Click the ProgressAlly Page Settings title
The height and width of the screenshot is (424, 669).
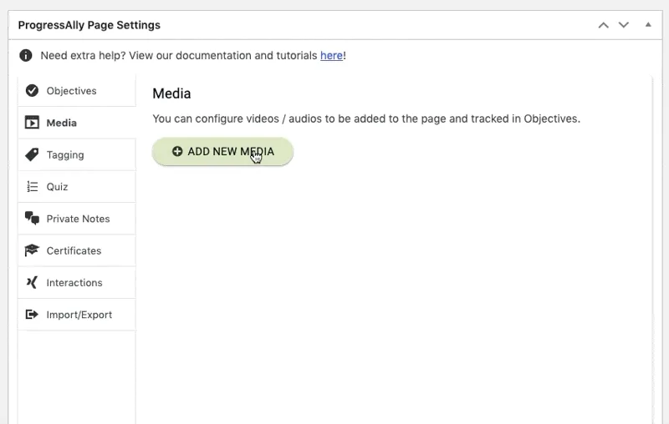point(89,25)
